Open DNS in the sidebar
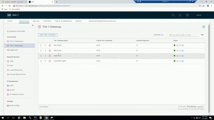214x120 pixels. [10, 86]
